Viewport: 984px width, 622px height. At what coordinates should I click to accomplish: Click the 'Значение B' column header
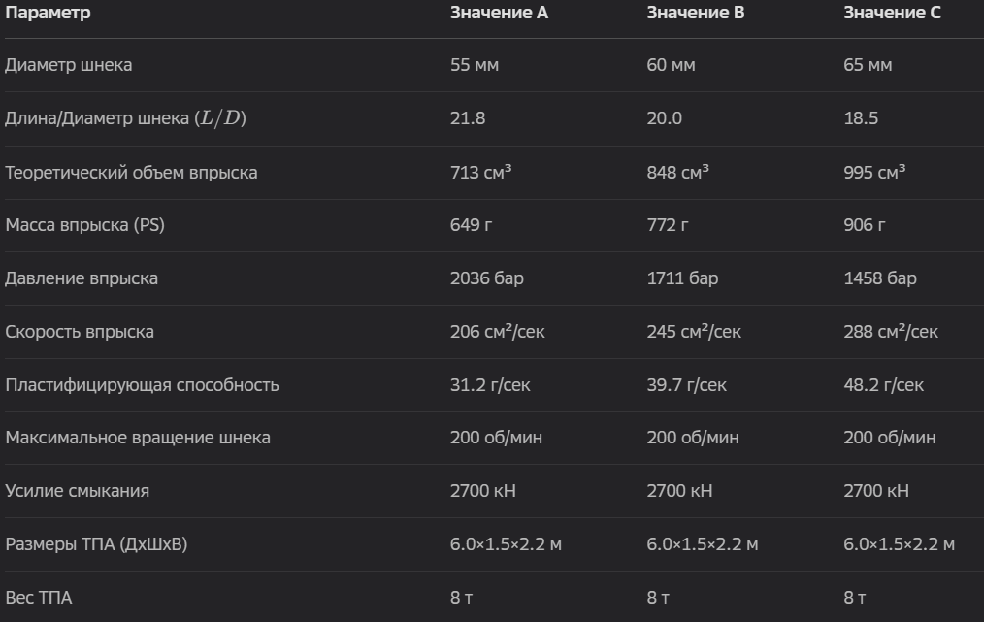[696, 13]
